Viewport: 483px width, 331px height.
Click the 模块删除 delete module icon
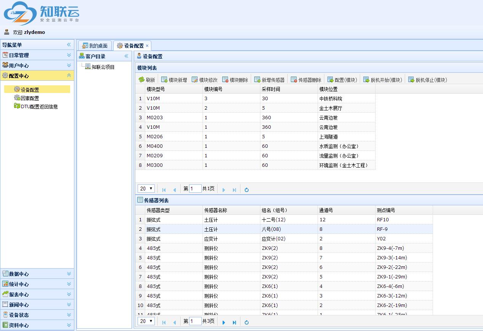click(225, 80)
